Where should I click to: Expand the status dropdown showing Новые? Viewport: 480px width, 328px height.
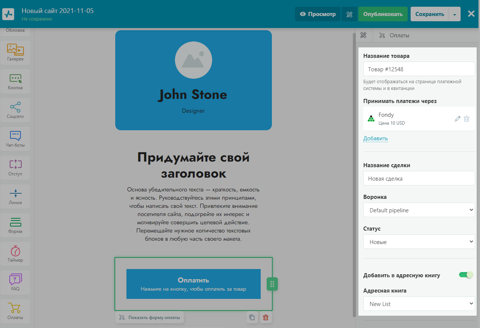tap(419, 242)
